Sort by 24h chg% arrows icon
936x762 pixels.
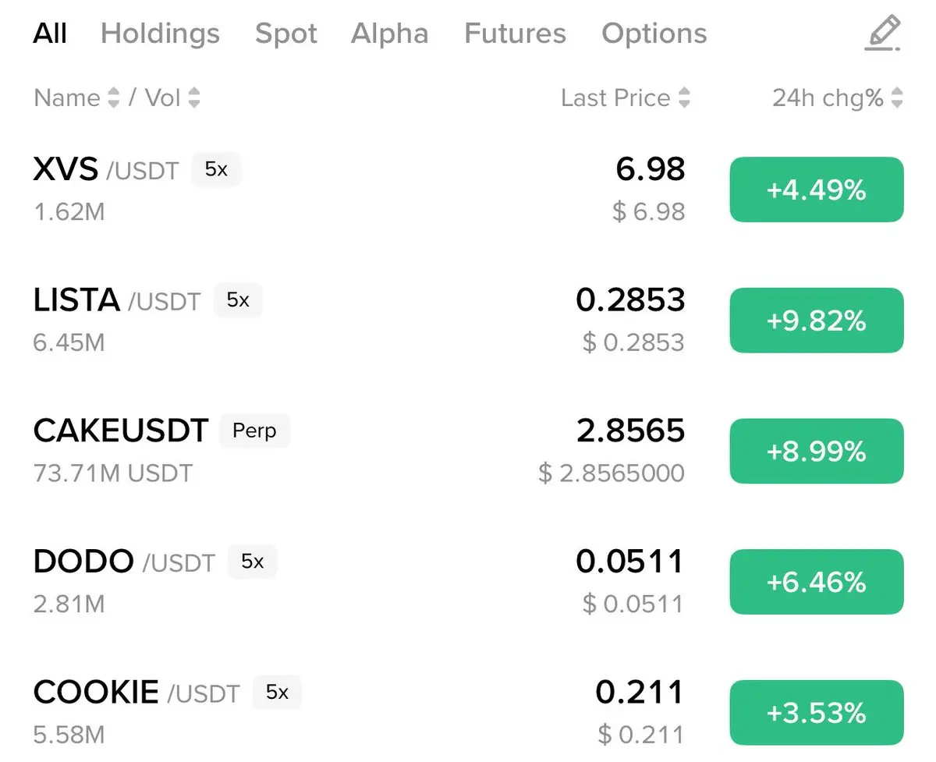tap(897, 97)
